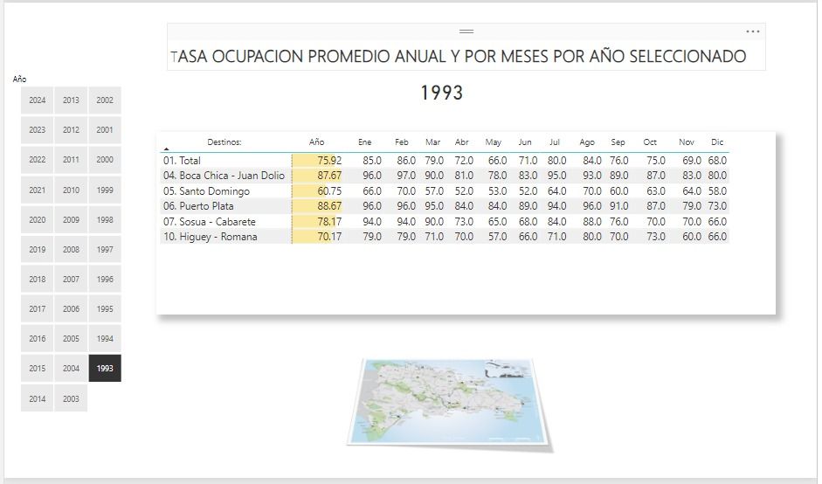Pick year 2008 from the slicer

coord(71,250)
